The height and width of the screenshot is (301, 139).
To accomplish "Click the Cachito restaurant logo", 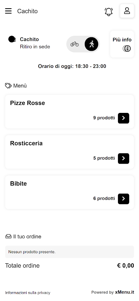I will [12, 39].
